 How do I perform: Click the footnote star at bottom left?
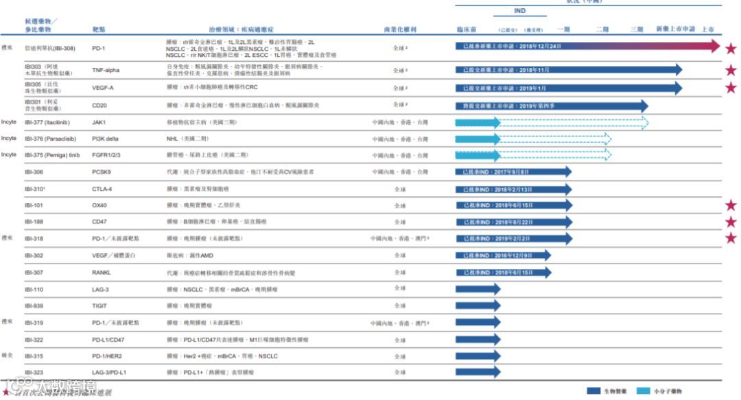[5, 392]
